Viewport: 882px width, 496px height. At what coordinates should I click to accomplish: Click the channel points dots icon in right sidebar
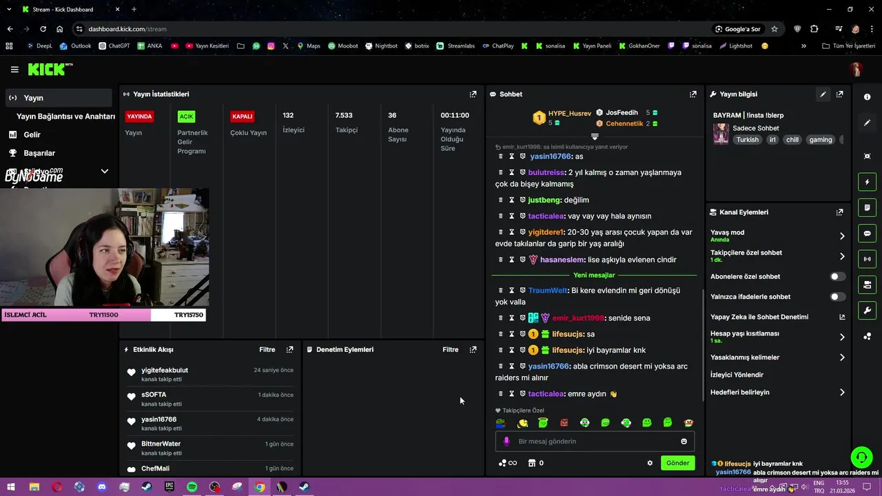pyautogui.click(x=868, y=336)
